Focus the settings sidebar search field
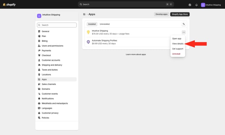225x135 pixels. click(x=57, y=25)
